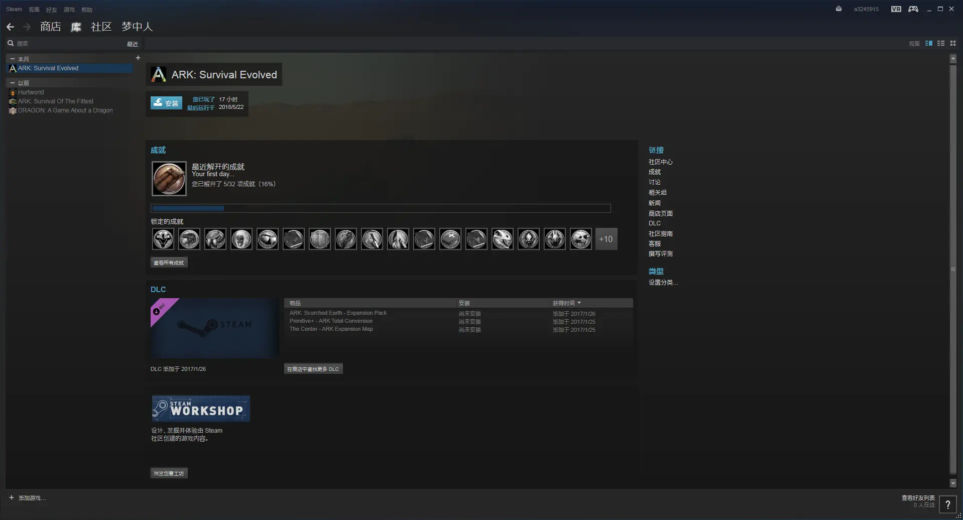
Task: Switch to the 社区 tab
Action: (x=101, y=27)
